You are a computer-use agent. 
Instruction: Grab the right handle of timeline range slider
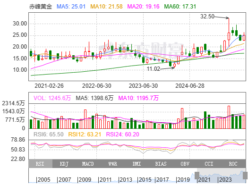click(245, 176)
